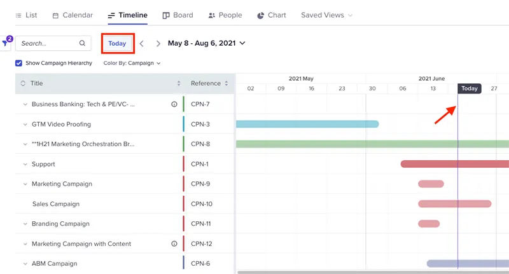
Task: Select the green 1H21 Marketing Orchestration bar
Action: [x=372, y=144]
